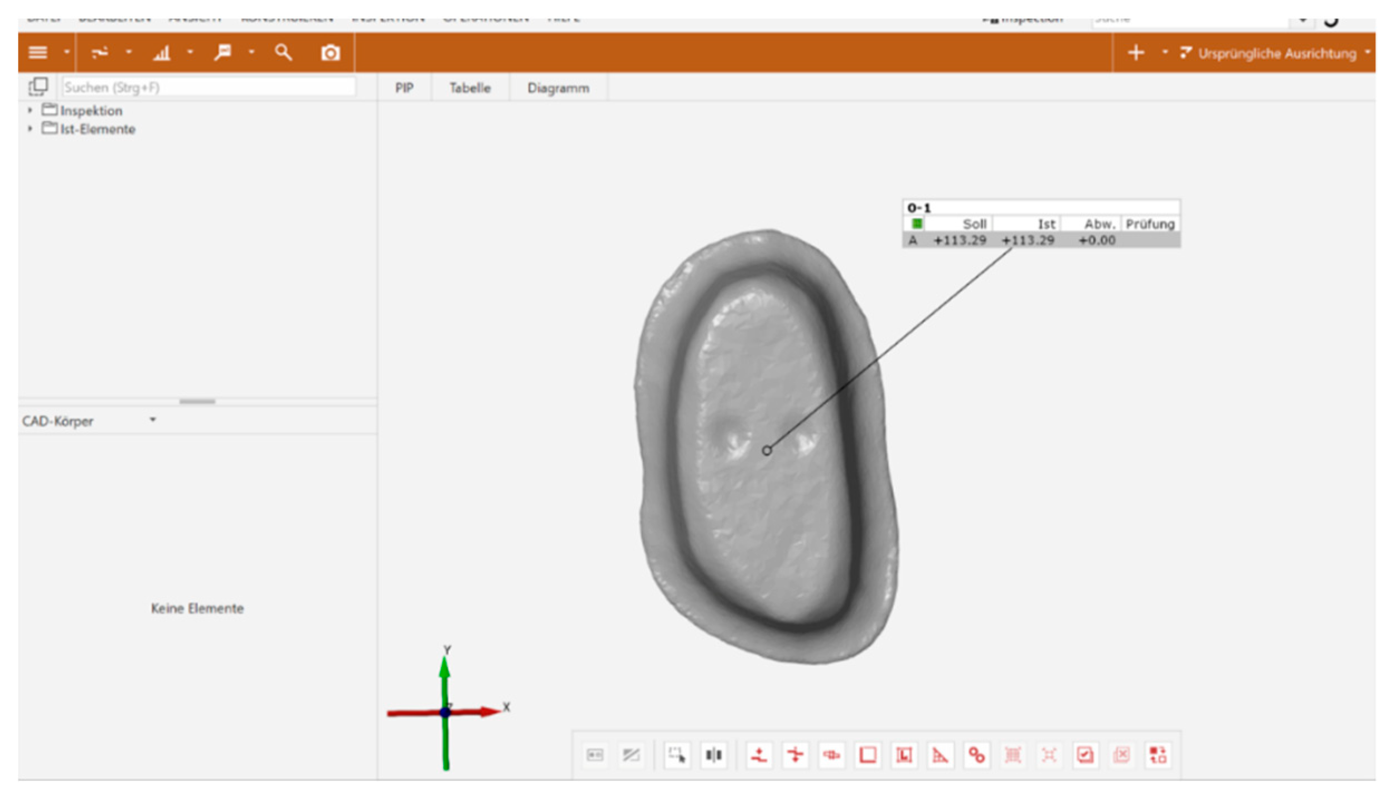Image resolution: width=1395 pixels, height=800 pixels.
Task: Expand the Inspektion tree folder
Action: pyautogui.click(x=30, y=110)
